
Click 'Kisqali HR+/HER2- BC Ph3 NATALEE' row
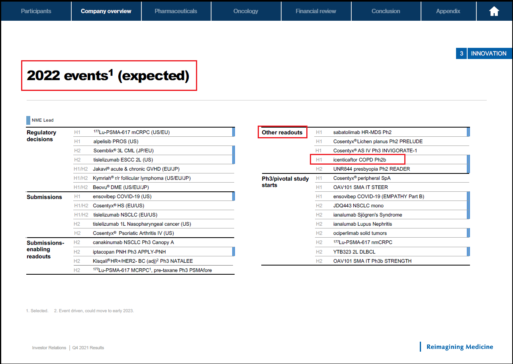[154, 261]
